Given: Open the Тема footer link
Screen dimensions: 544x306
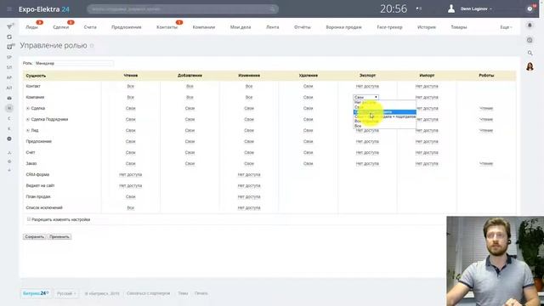Looking at the screenshot, I should point(183,293).
